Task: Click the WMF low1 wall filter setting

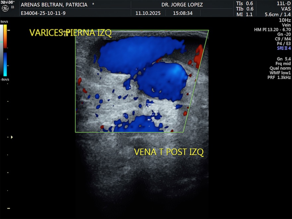Action: [280, 73]
